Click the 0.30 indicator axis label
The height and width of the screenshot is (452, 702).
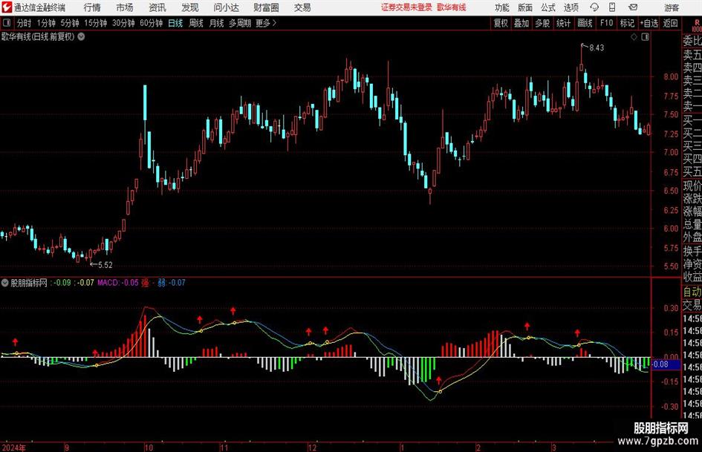671,308
